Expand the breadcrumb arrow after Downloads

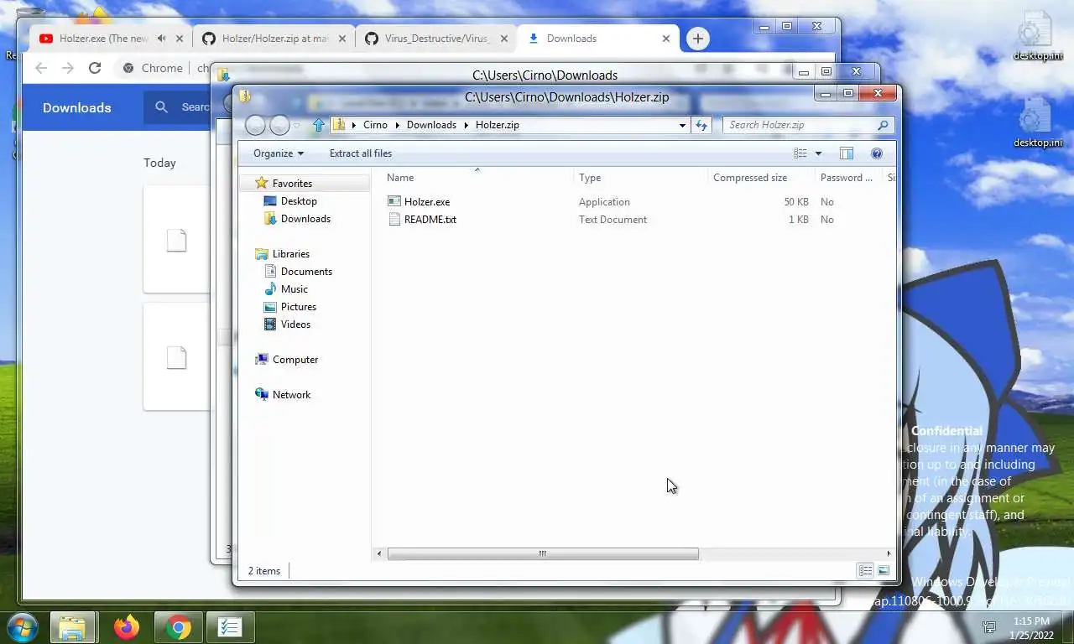[467, 125]
